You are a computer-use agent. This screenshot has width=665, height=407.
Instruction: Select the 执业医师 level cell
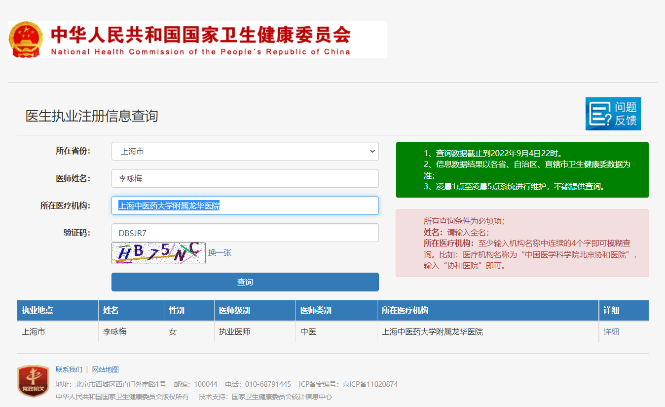click(x=255, y=331)
